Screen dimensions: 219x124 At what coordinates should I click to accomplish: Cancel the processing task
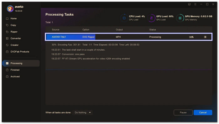(x=203, y=112)
